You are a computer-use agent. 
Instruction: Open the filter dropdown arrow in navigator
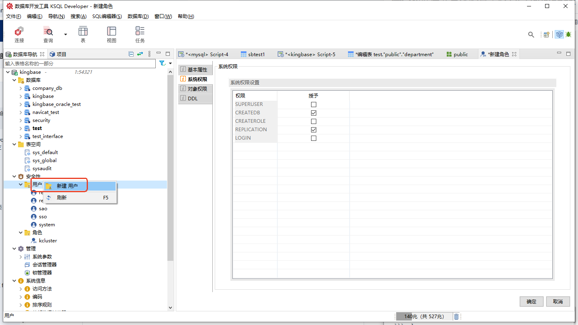[170, 63]
